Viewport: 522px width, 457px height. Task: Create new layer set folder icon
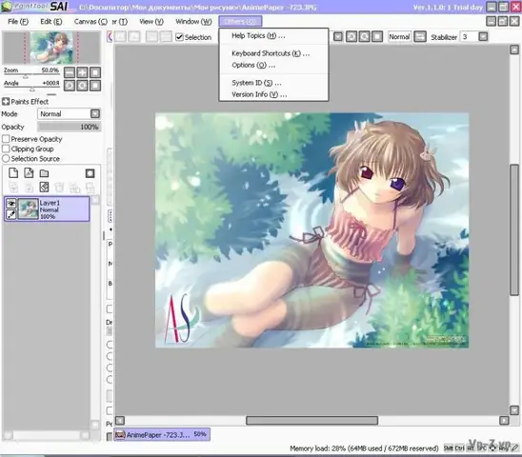tap(44, 173)
